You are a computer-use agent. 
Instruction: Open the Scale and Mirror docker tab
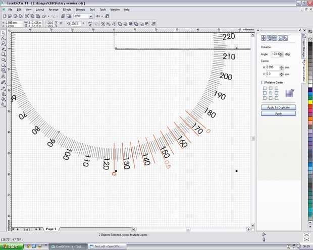coord(275,38)
